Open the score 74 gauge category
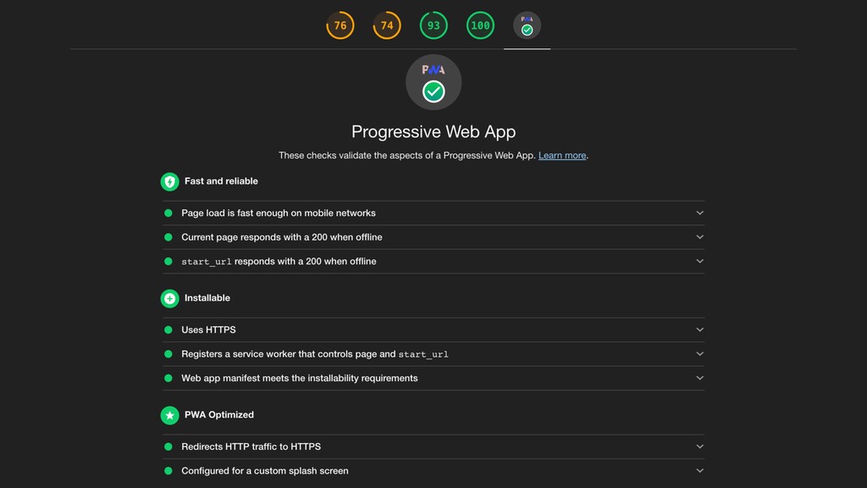The height and width of the screenshot is (488, 867). click(386, 25)
